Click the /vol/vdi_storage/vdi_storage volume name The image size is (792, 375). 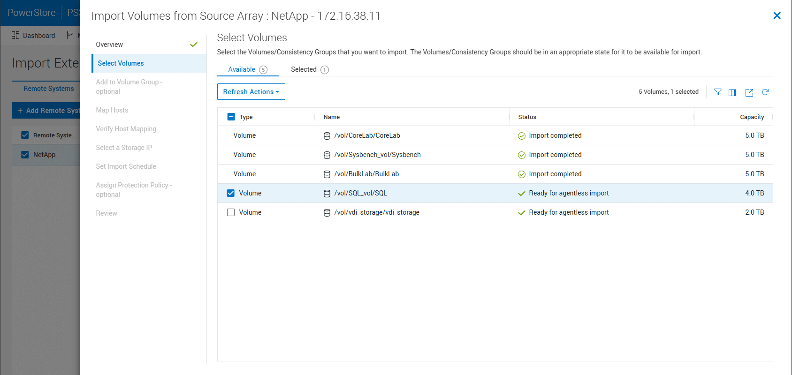(x=377, y=212)
